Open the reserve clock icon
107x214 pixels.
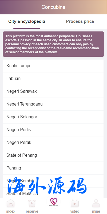(32, 203)
